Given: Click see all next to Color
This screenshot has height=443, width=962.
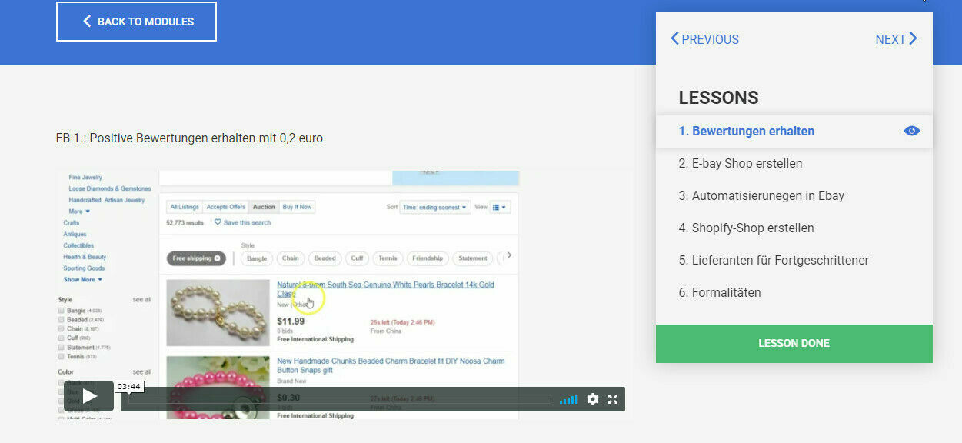Looking at the screenshot, I should [142, 372].
